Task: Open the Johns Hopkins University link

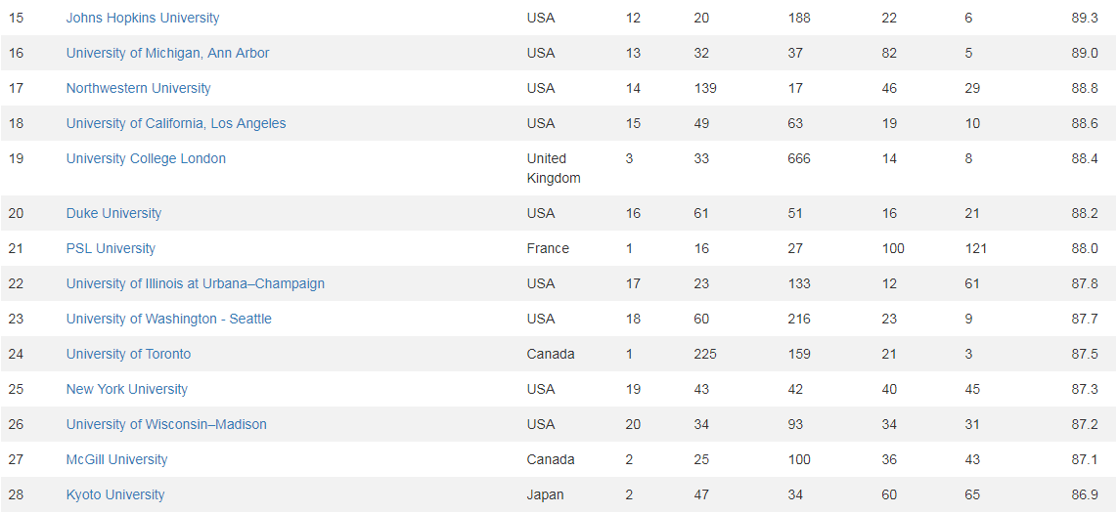Action: point(143,18)
